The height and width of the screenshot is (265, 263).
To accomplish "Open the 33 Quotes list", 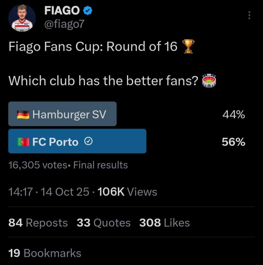I will tap(104, 222).
